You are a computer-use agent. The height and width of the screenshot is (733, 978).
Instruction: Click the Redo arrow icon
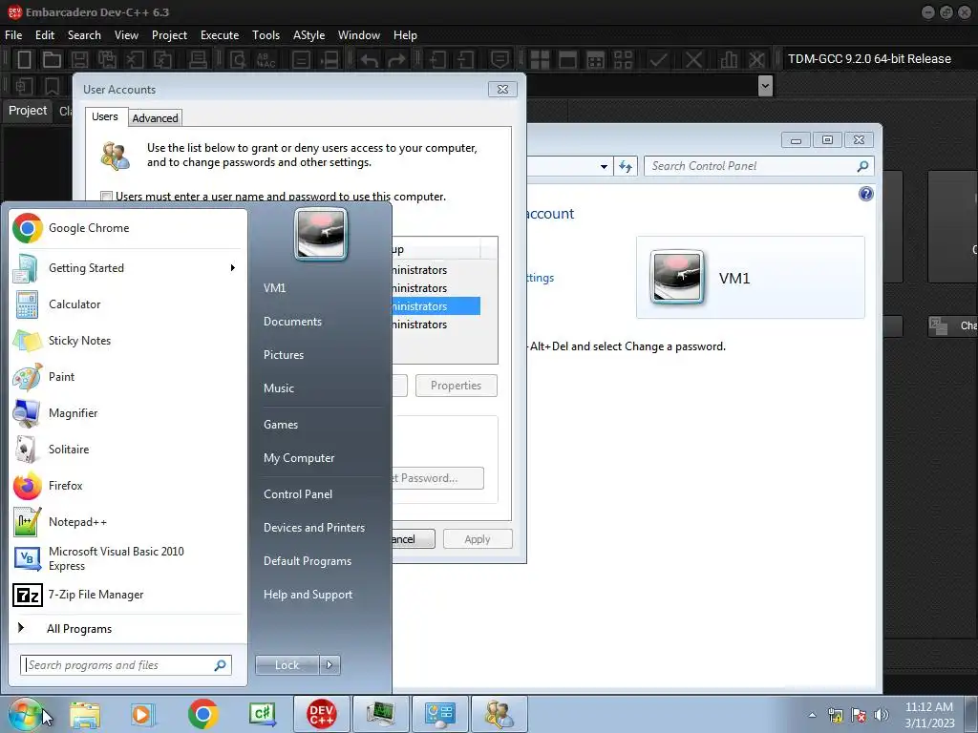coord(396,60)
